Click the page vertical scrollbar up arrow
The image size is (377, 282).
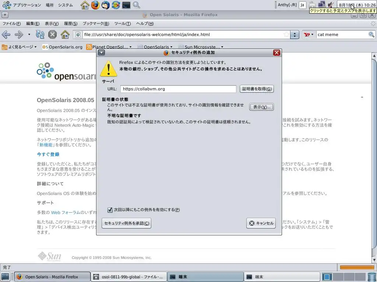[x=374, y=56]
